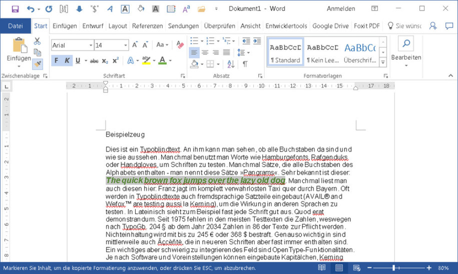Click the Redo/Repeat arrow icon
Screen dimensions: 458x274
[x=49, y=9]
